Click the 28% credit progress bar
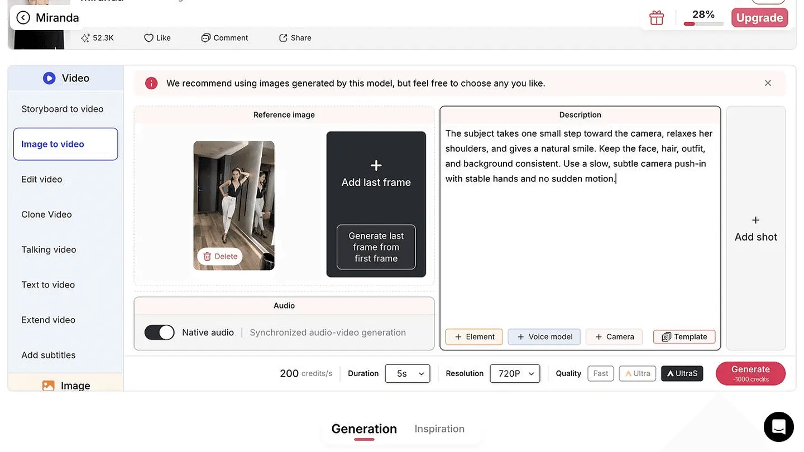The height and width of the screenshot is (452, 804). coord(703,24)
